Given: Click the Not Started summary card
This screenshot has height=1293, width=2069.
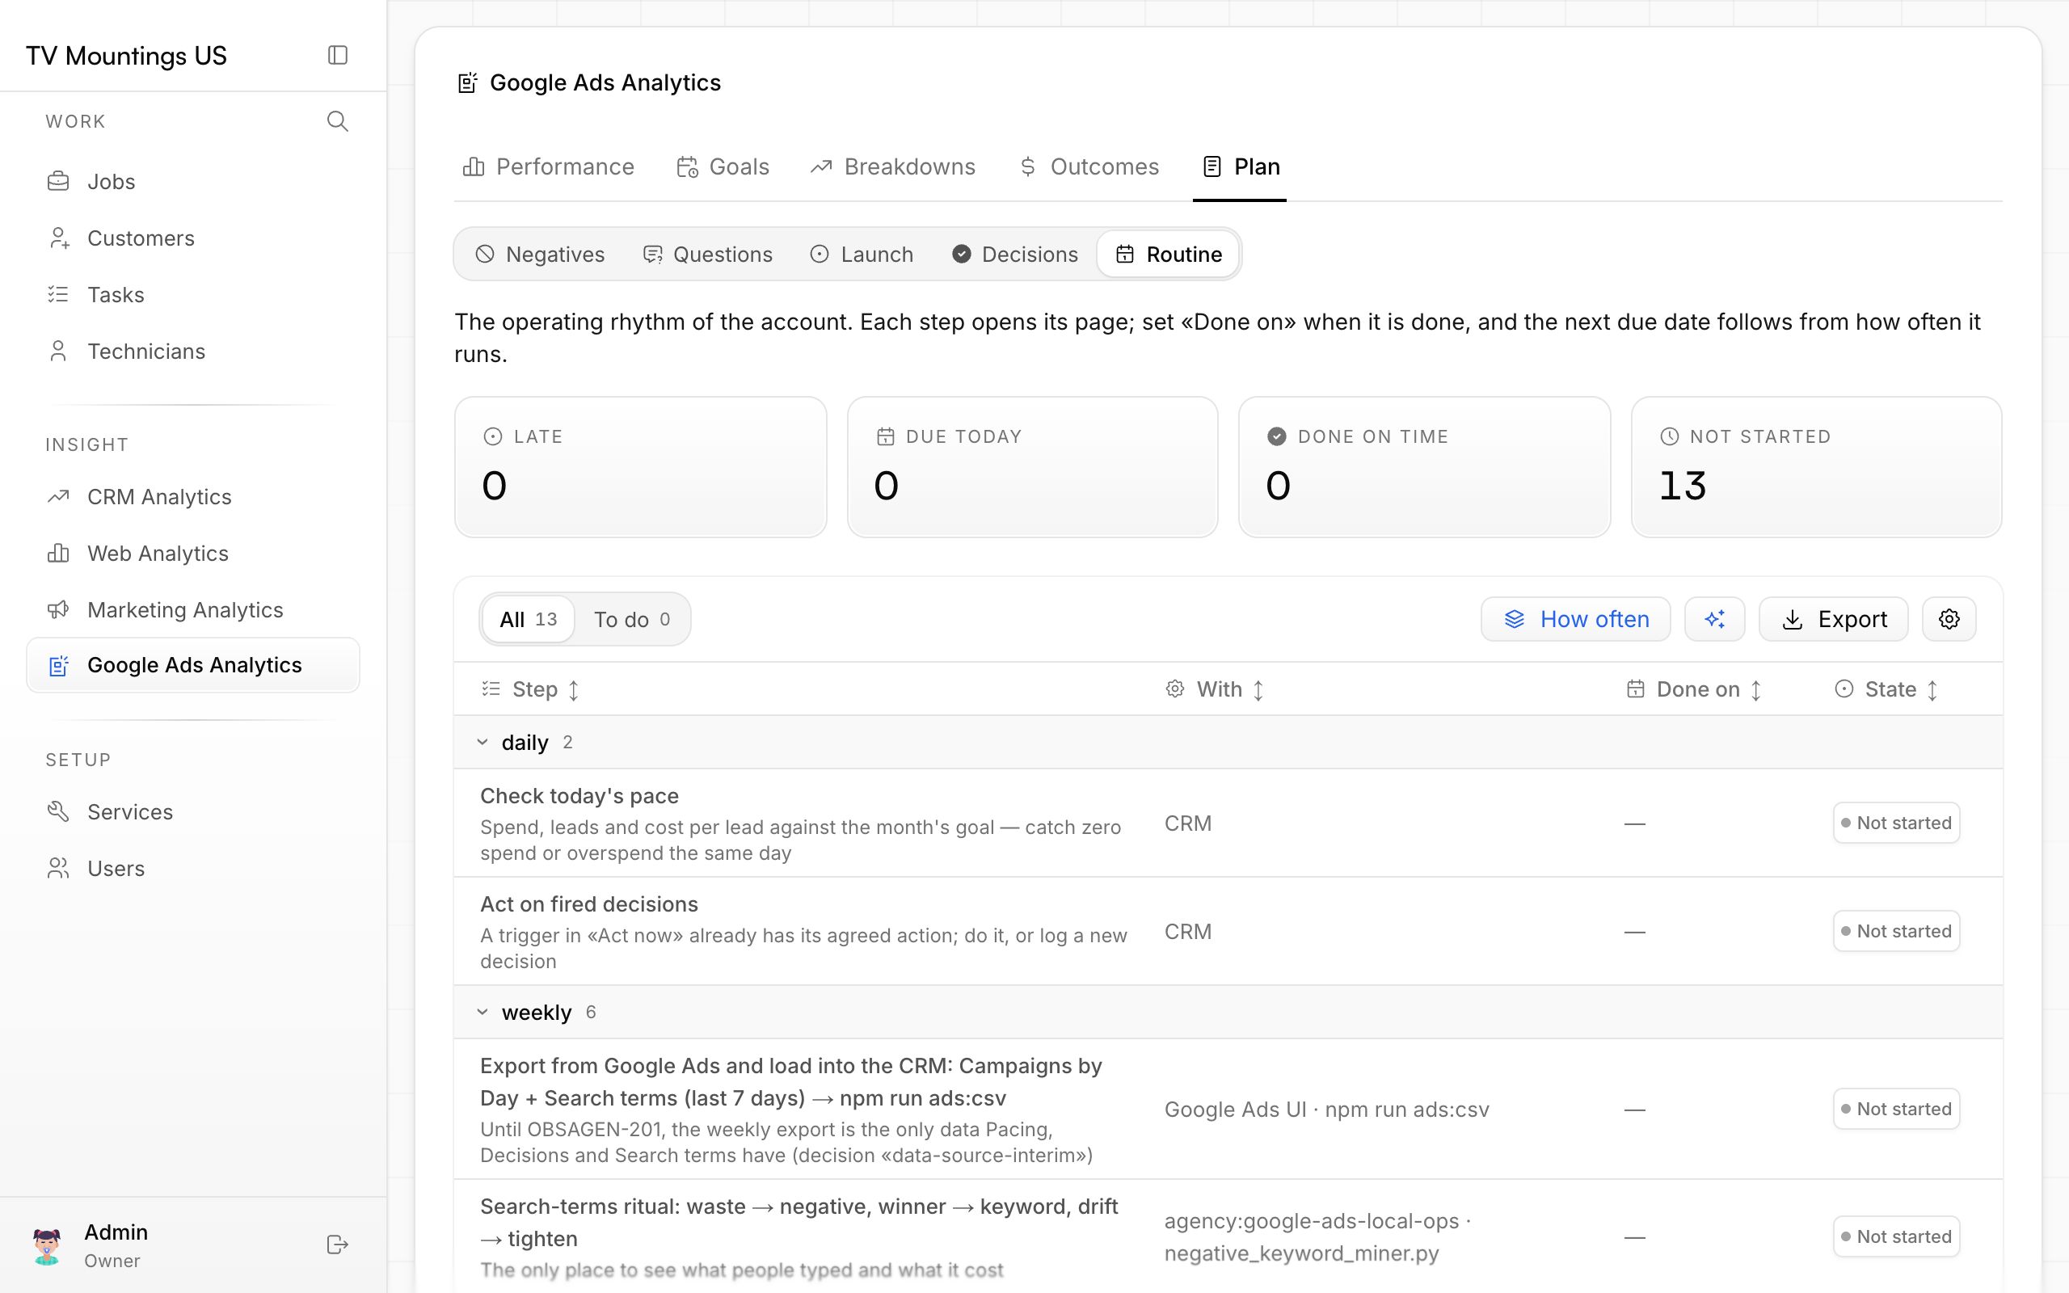Looking at the screenshot, I should (x=1817, y=467).
